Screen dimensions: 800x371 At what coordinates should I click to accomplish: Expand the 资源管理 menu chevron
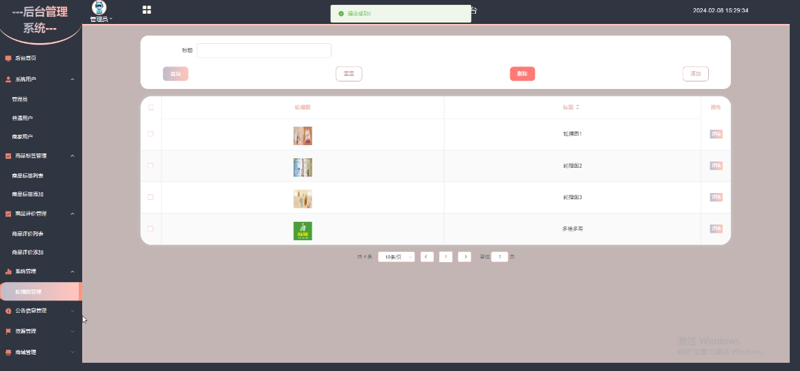click(x=73, y=331)
